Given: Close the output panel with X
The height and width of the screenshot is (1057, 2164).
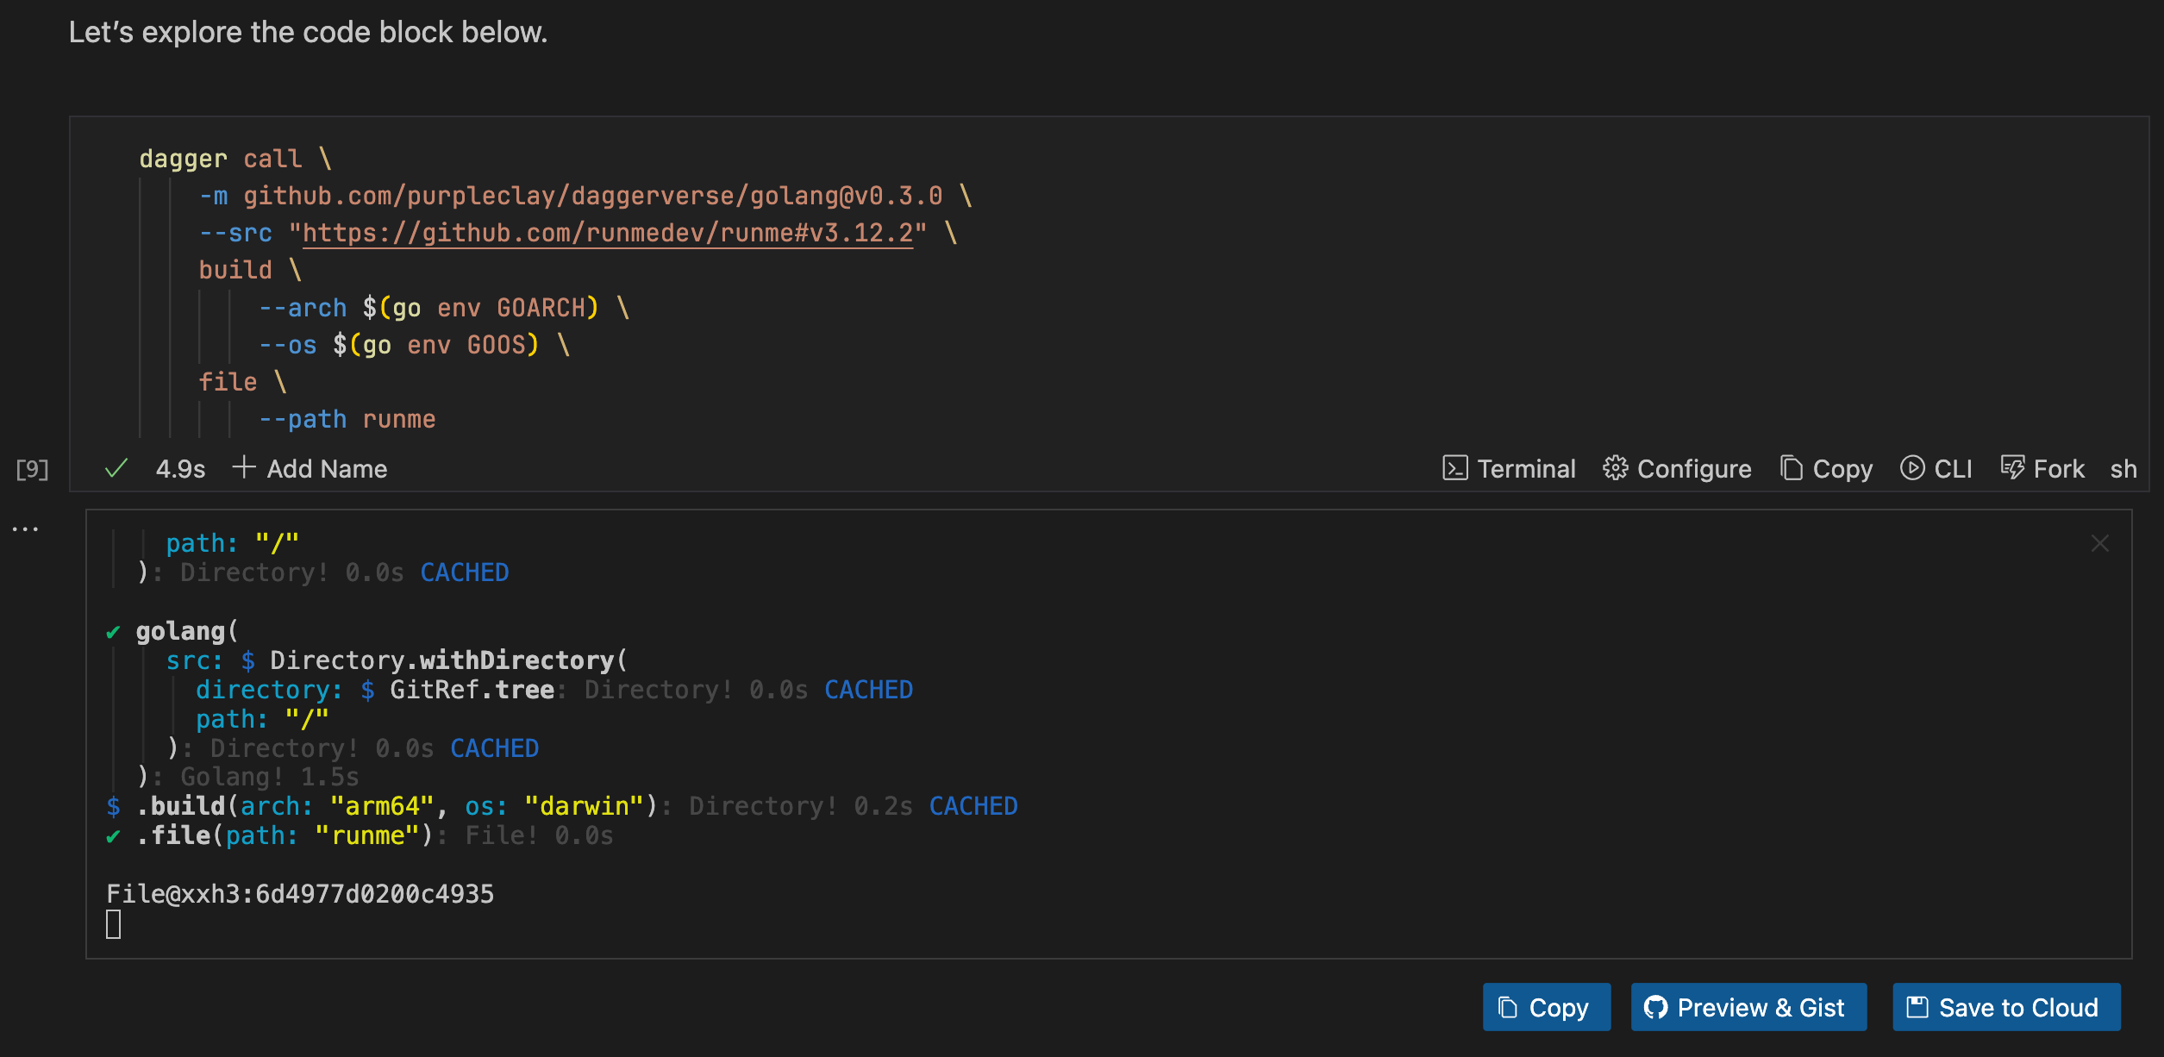Looking at the screenshot, I should tap(2100, 543).
